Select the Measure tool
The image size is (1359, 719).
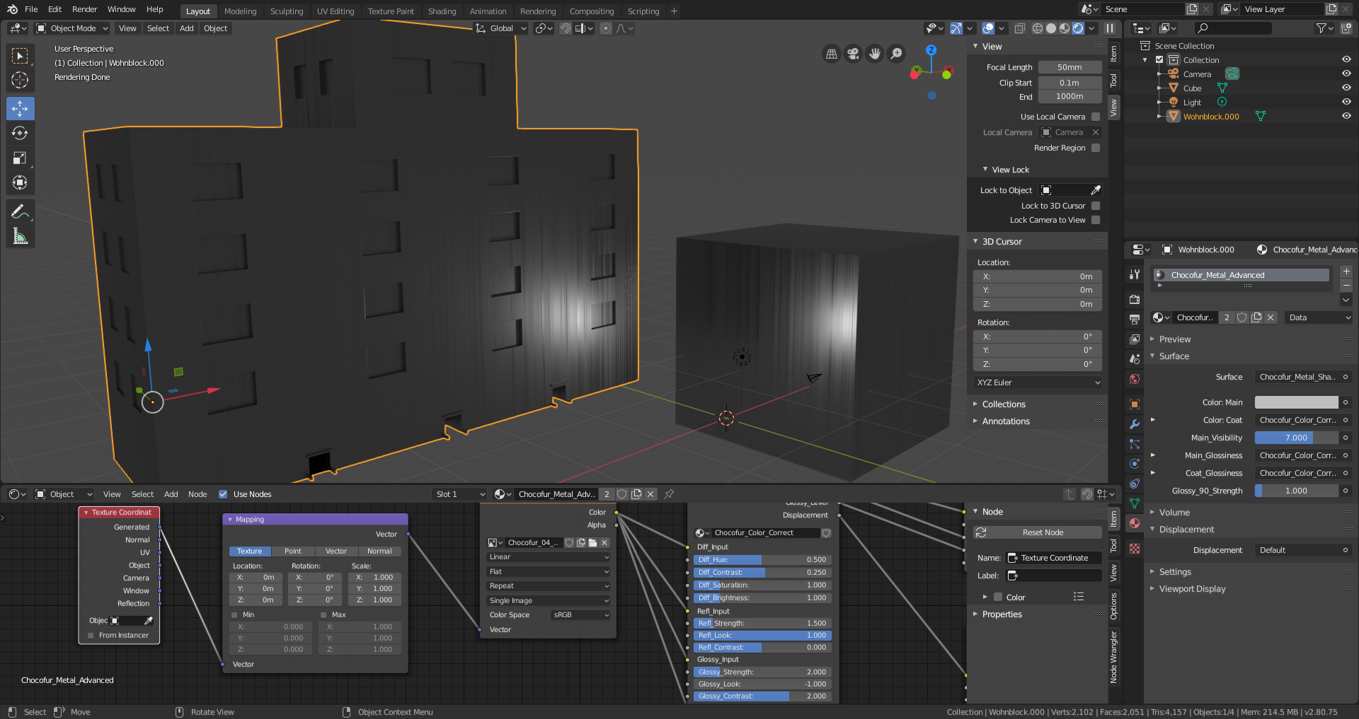[20, 237]
